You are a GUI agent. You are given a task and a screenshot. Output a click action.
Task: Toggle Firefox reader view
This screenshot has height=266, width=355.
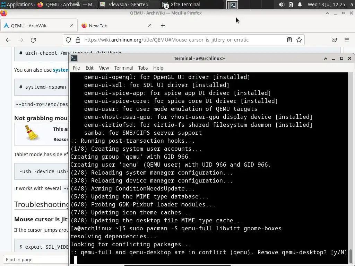tap(289, 40)
